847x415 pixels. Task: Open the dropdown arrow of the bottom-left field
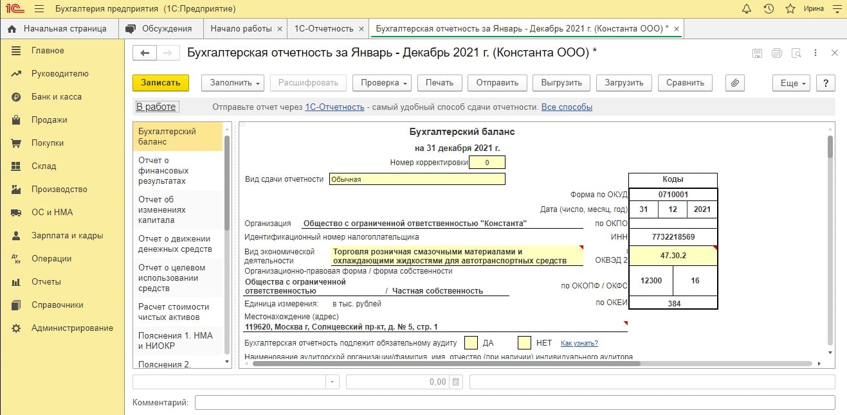tap(332, 382)
